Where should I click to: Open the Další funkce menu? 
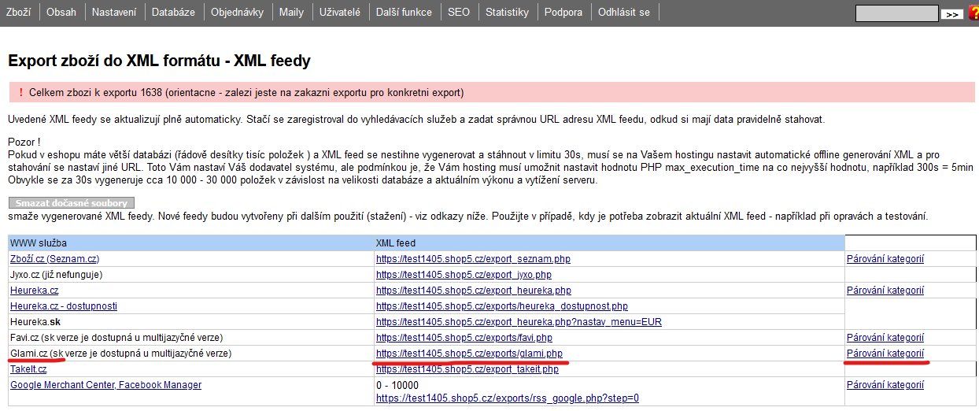405,13
